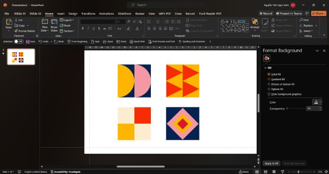Viewport: 329px width, 174px height.
Task: Start slideshow From Beginning
Action: pos(77,42)
